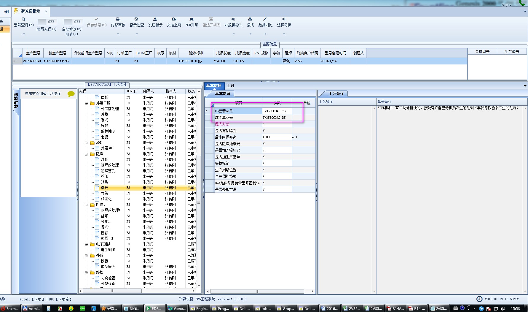Click the 型号查询(F) search icon
This screenshot has width=528, height=312.
pos(23,19)
